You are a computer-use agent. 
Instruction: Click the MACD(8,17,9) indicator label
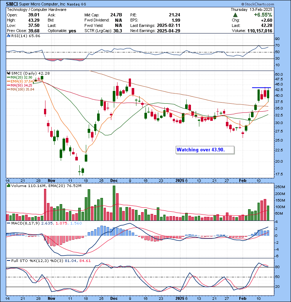[25, 223]
